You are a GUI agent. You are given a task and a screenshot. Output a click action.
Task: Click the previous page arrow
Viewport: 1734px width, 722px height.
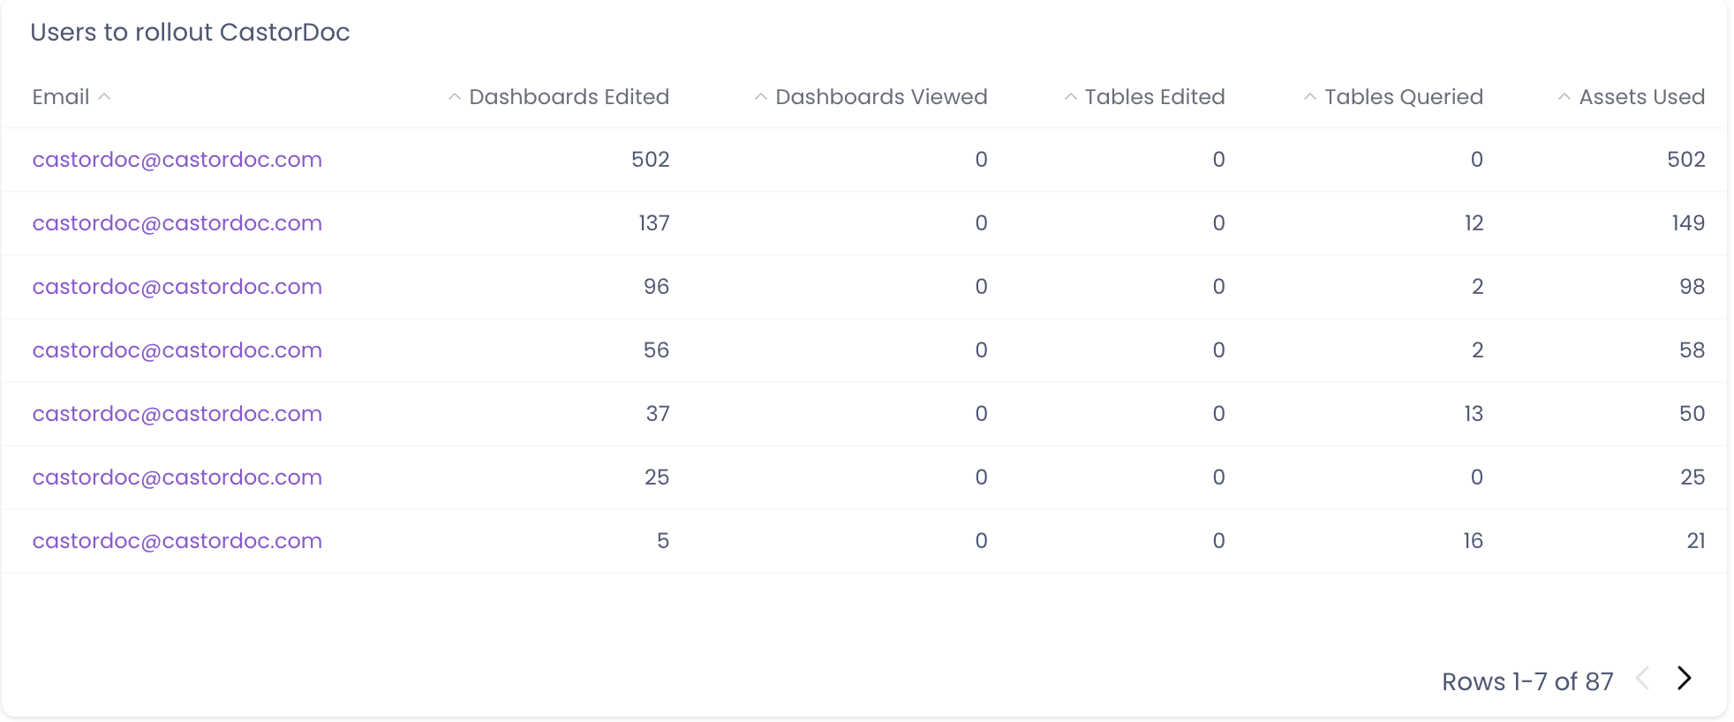pyautogui.click(x=1642, y=678)
